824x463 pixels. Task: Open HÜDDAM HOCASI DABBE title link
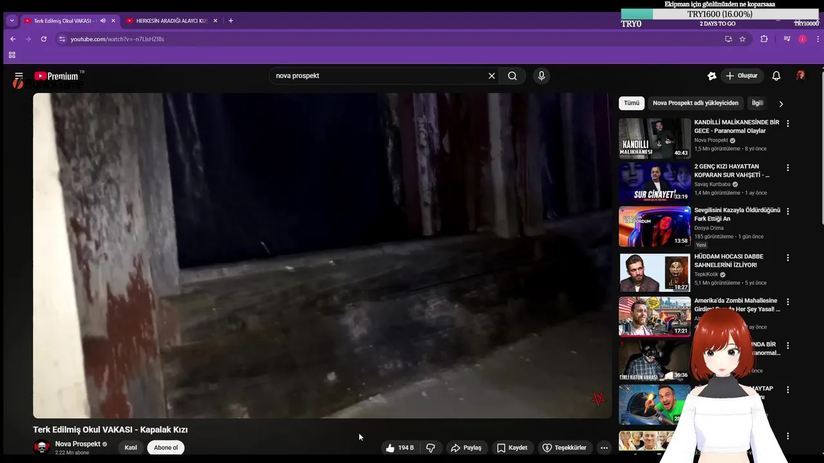[730, 260]
